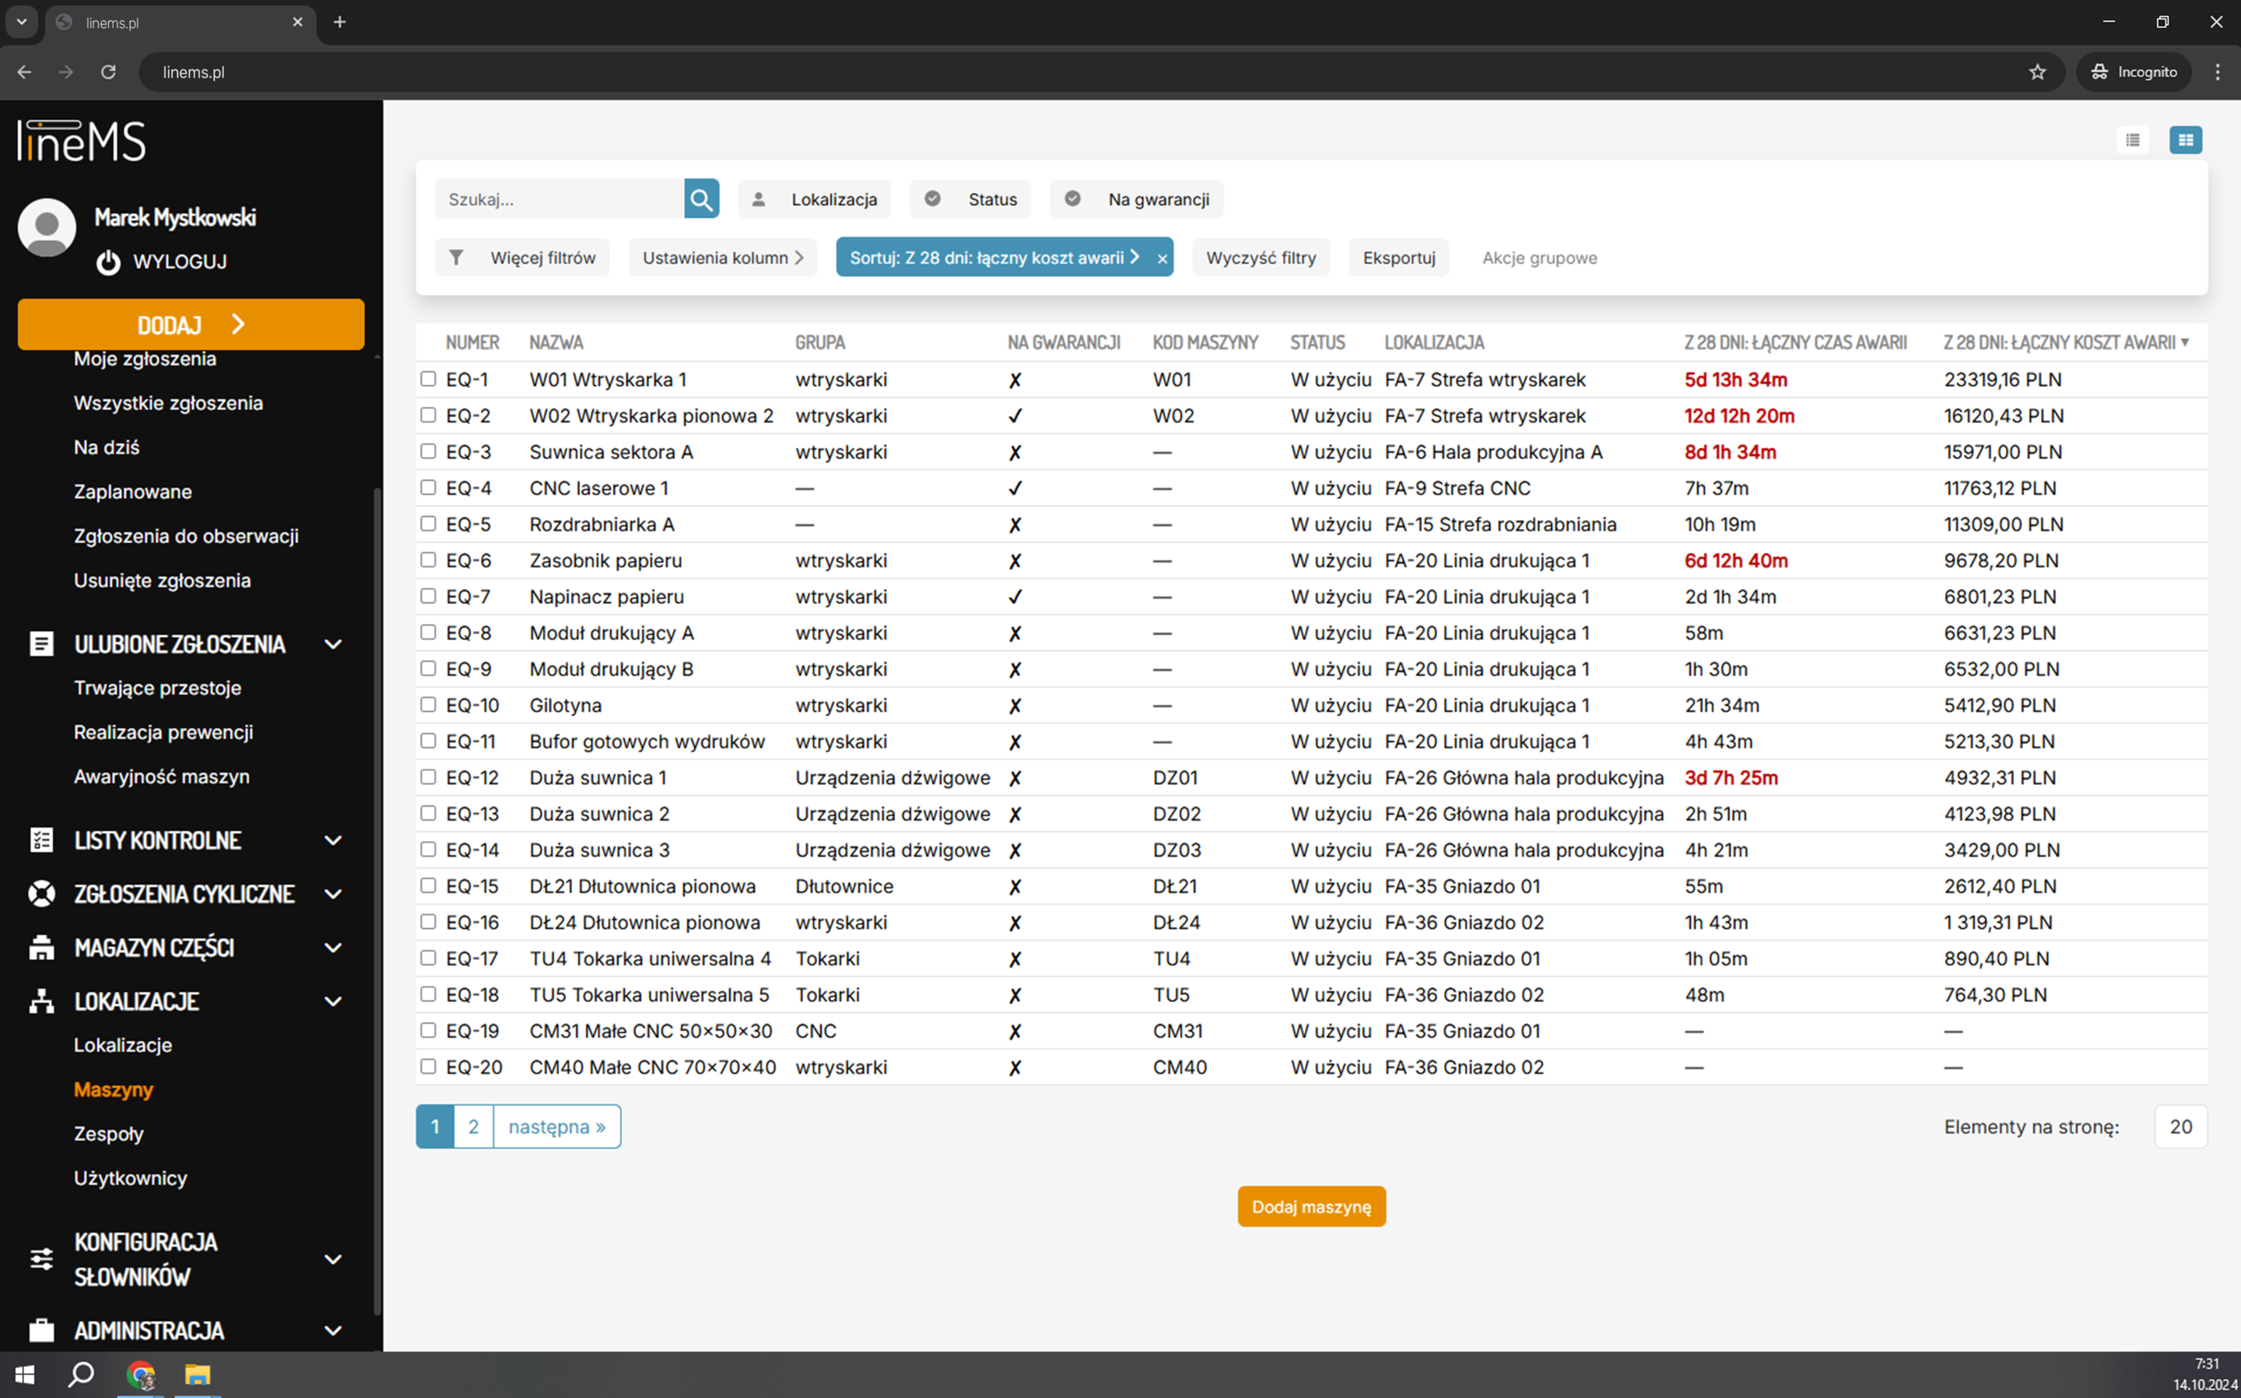Screen dimensions: 2241x1398
Task: Switch to the grid table view icon
Action: click(x=2185, y=139)
